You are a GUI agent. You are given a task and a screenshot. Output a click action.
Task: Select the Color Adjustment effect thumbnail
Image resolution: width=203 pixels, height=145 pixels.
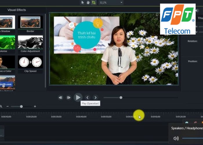30,42
